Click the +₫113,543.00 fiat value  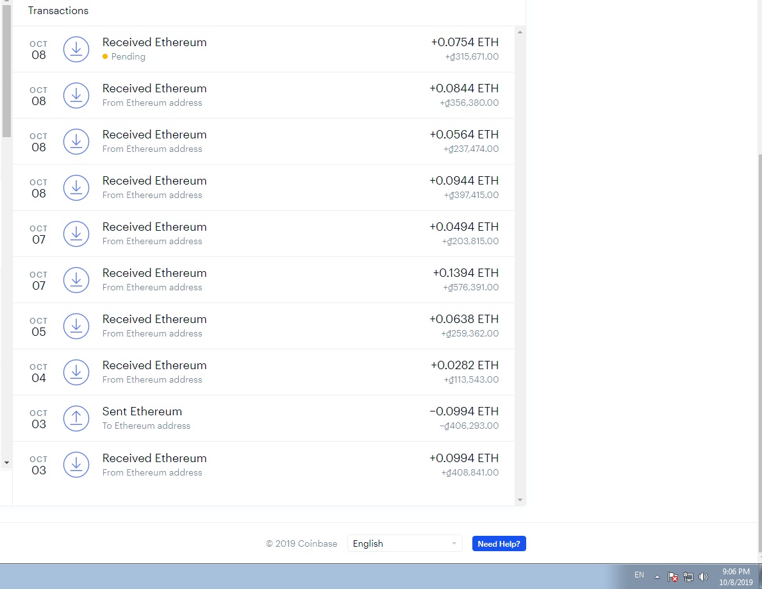coord(471,379)
